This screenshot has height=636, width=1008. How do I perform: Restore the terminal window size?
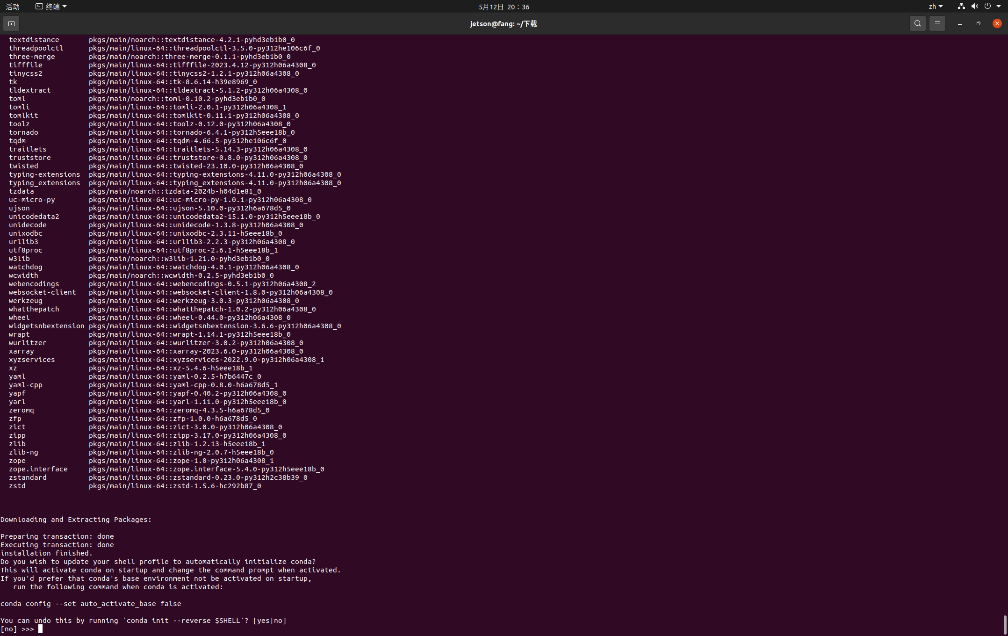978,23
